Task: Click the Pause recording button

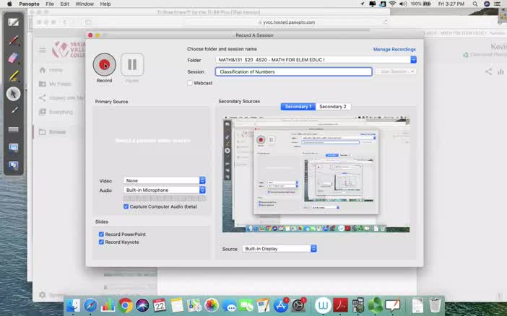Action: [132, 65]
